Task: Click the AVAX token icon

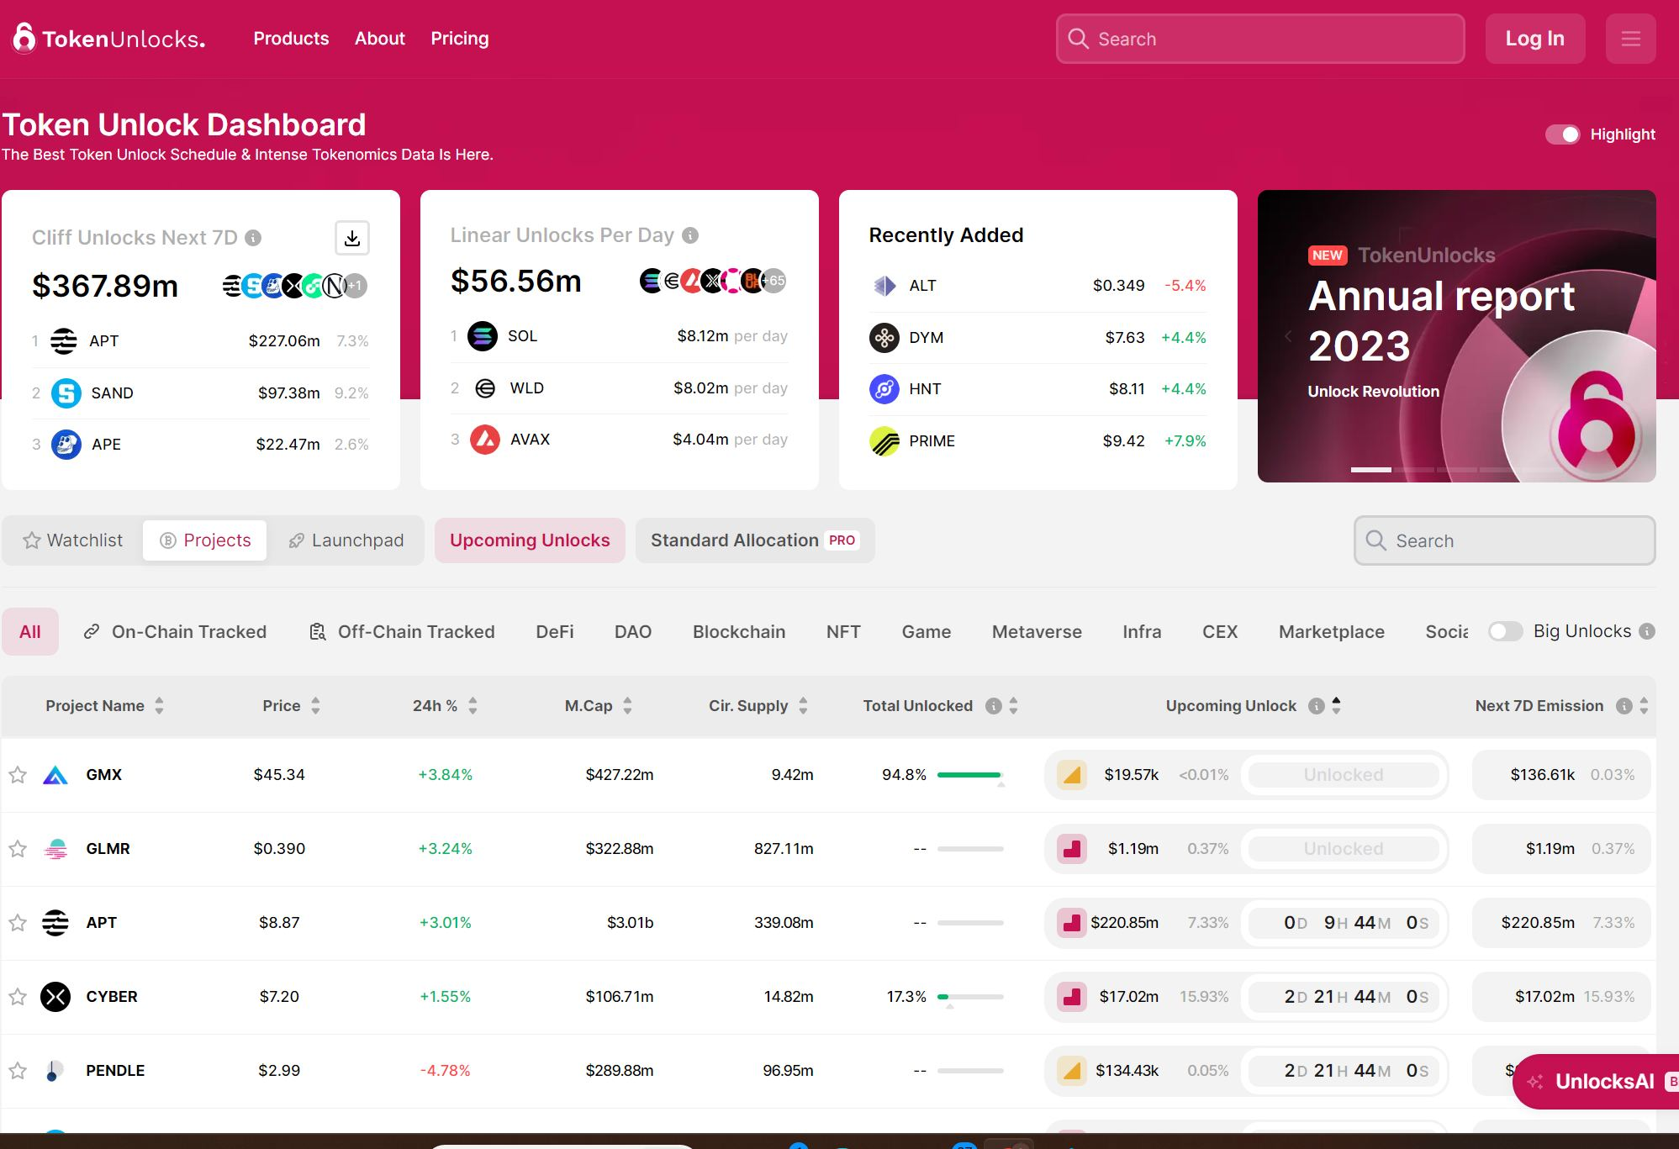Action: pyautogui.click(x=485, y=439)
